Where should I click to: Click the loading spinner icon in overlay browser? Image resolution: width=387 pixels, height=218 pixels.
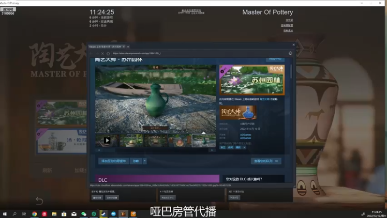pyautogui.click(x=290, y=53)
